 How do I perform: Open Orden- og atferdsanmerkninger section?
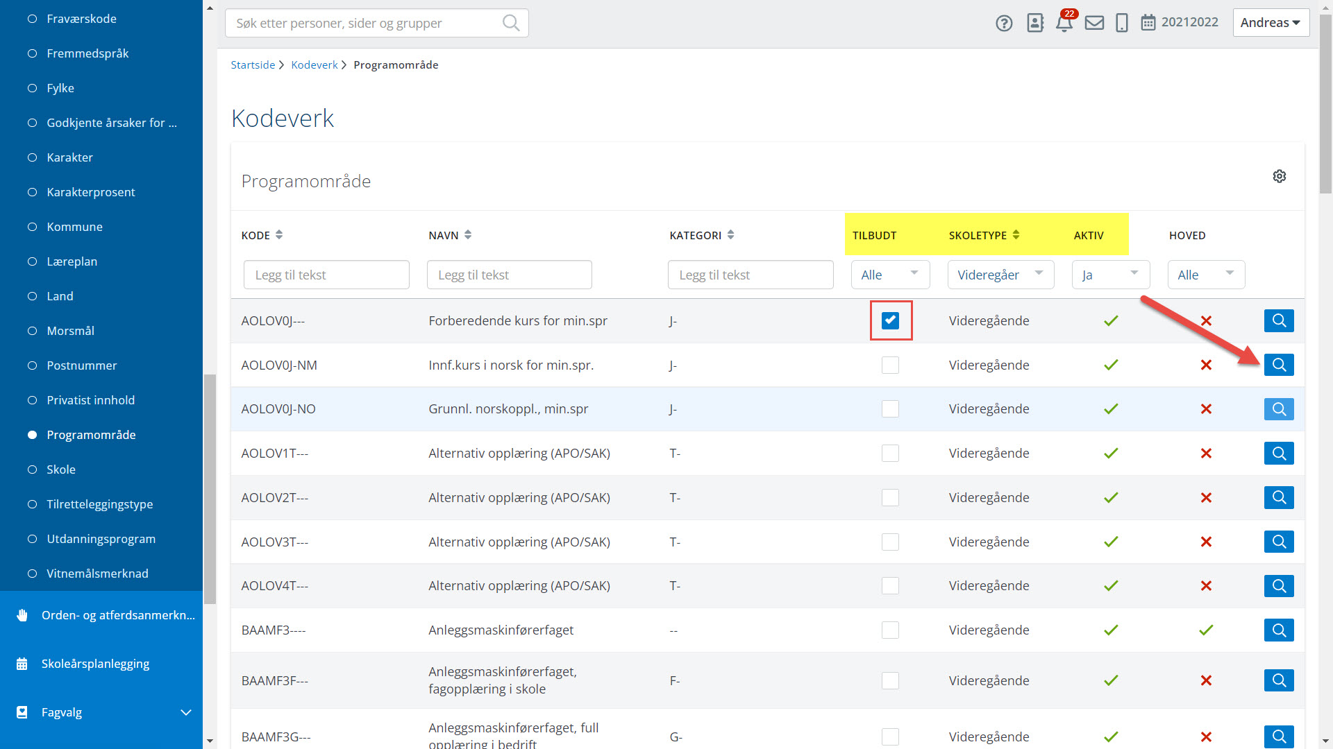coord(101,615)
